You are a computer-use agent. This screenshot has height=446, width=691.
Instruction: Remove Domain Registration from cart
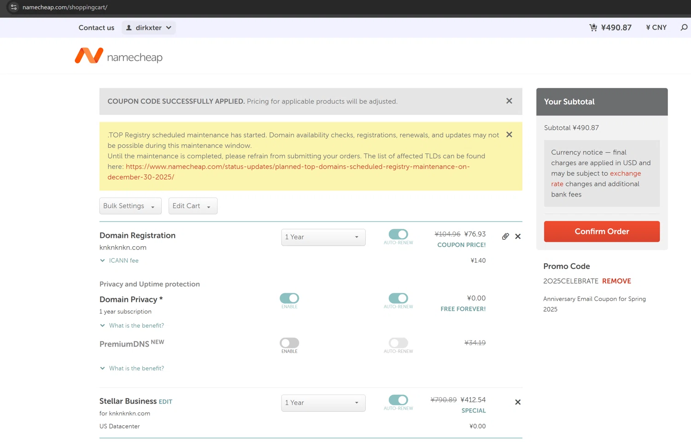[518, 237]
